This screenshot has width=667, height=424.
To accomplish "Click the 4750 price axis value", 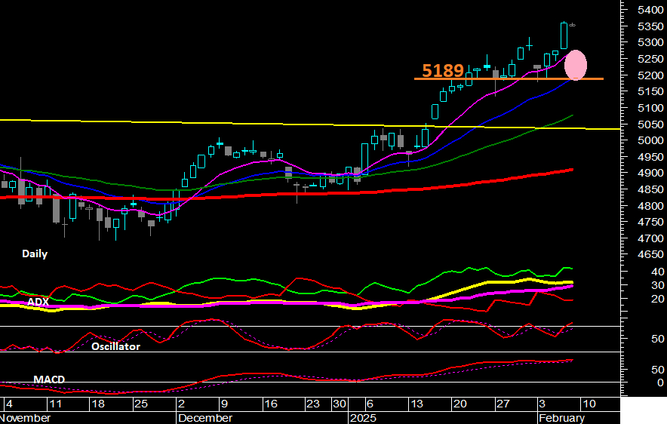I will point(650,222).
